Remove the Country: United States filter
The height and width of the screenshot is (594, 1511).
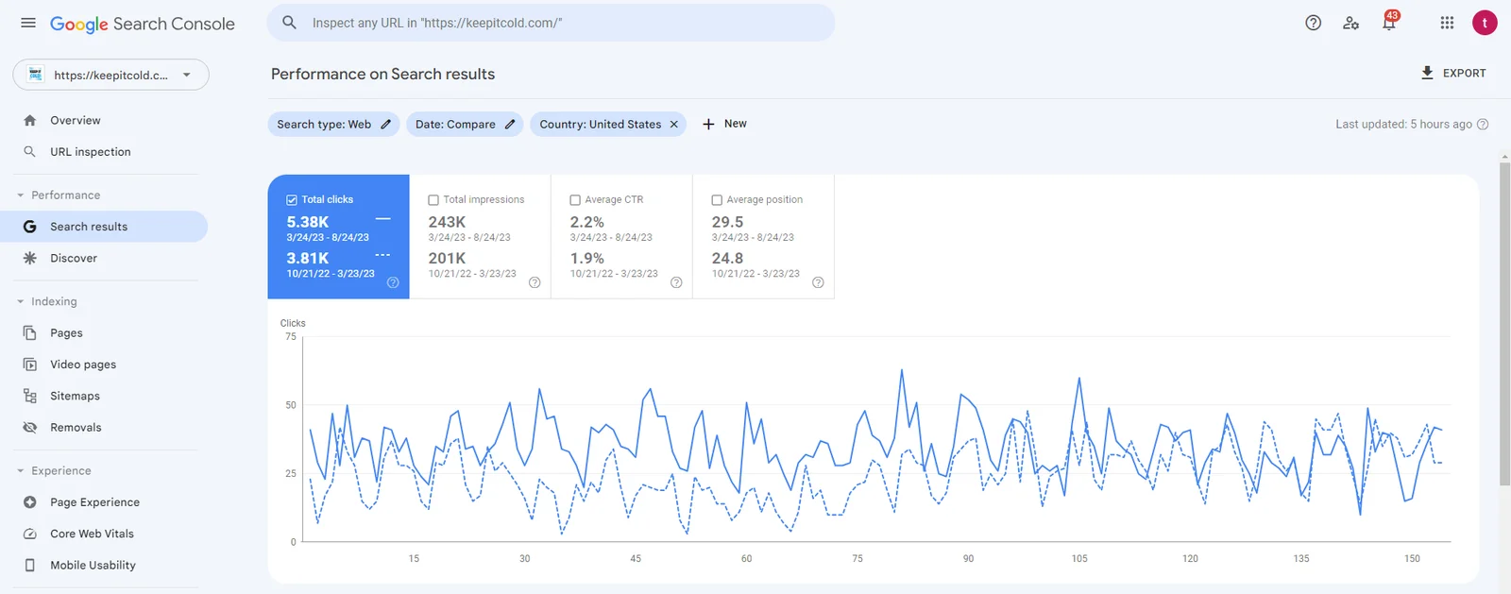(674, 124)
